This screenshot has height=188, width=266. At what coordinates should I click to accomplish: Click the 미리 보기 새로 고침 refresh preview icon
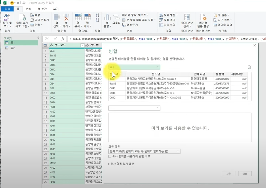pos(22,17)
